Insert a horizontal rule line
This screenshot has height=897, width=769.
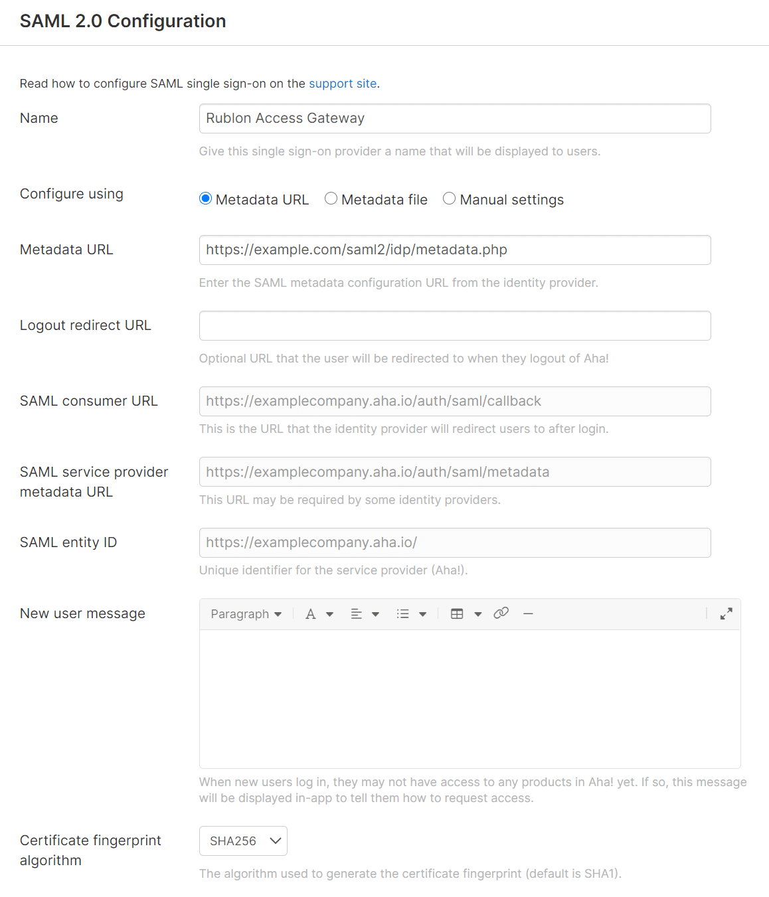click(528, 614)
